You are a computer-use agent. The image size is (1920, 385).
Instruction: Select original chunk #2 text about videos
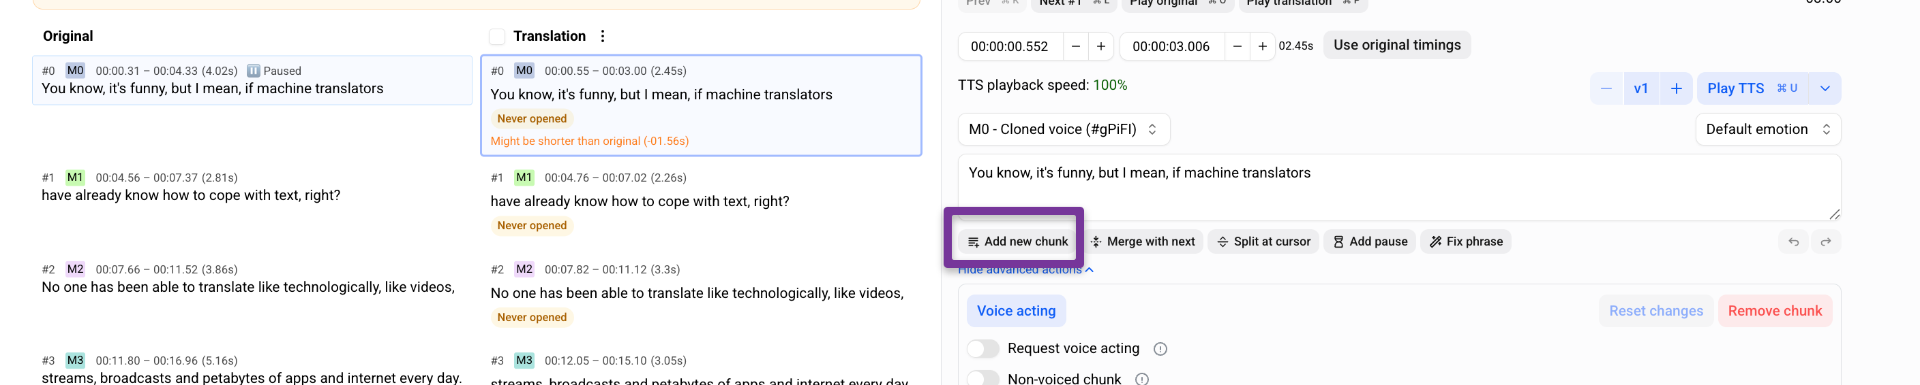coord(248,288)
